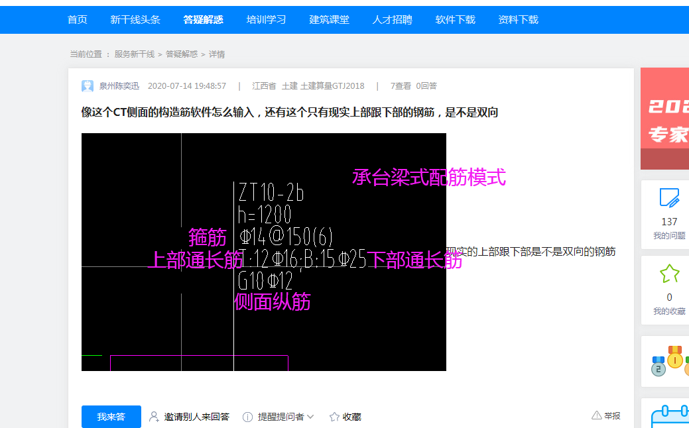Click the questioner's avatar icon

tap(88, 85)
